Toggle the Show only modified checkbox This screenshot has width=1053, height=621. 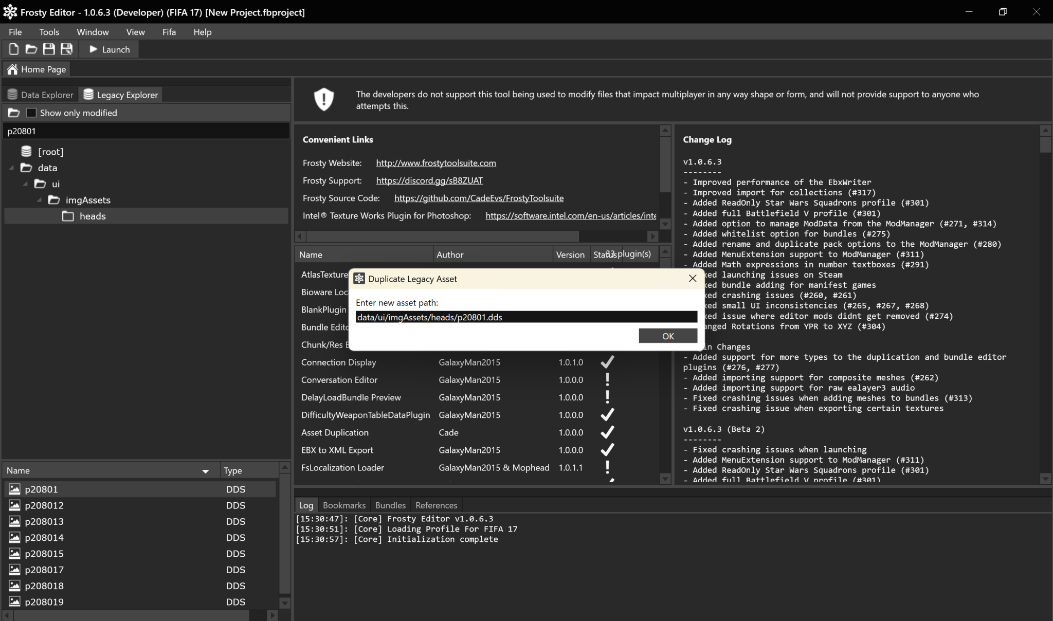pos(31,113)
